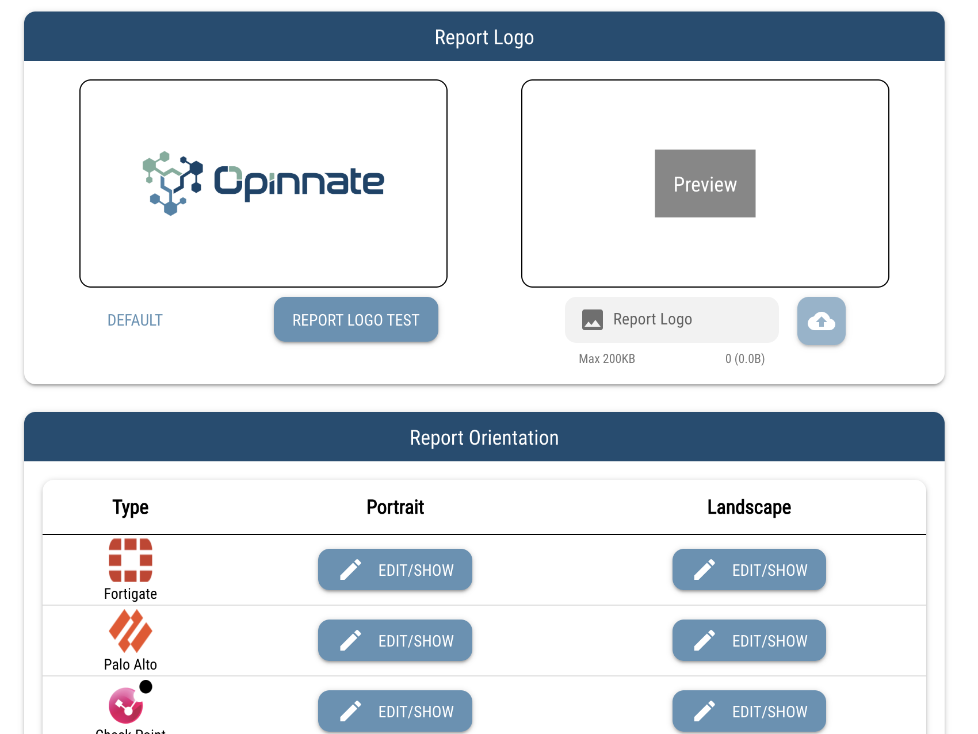This screenshot has width=978, height=734.
Task: Select the Report Logo file input field
Action: click(671, 320)
